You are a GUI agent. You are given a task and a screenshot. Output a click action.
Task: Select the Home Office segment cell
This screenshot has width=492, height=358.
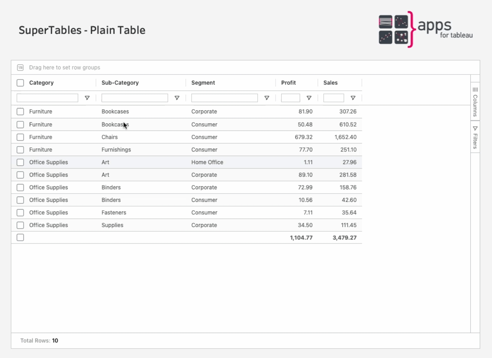(x=207, y=162)
